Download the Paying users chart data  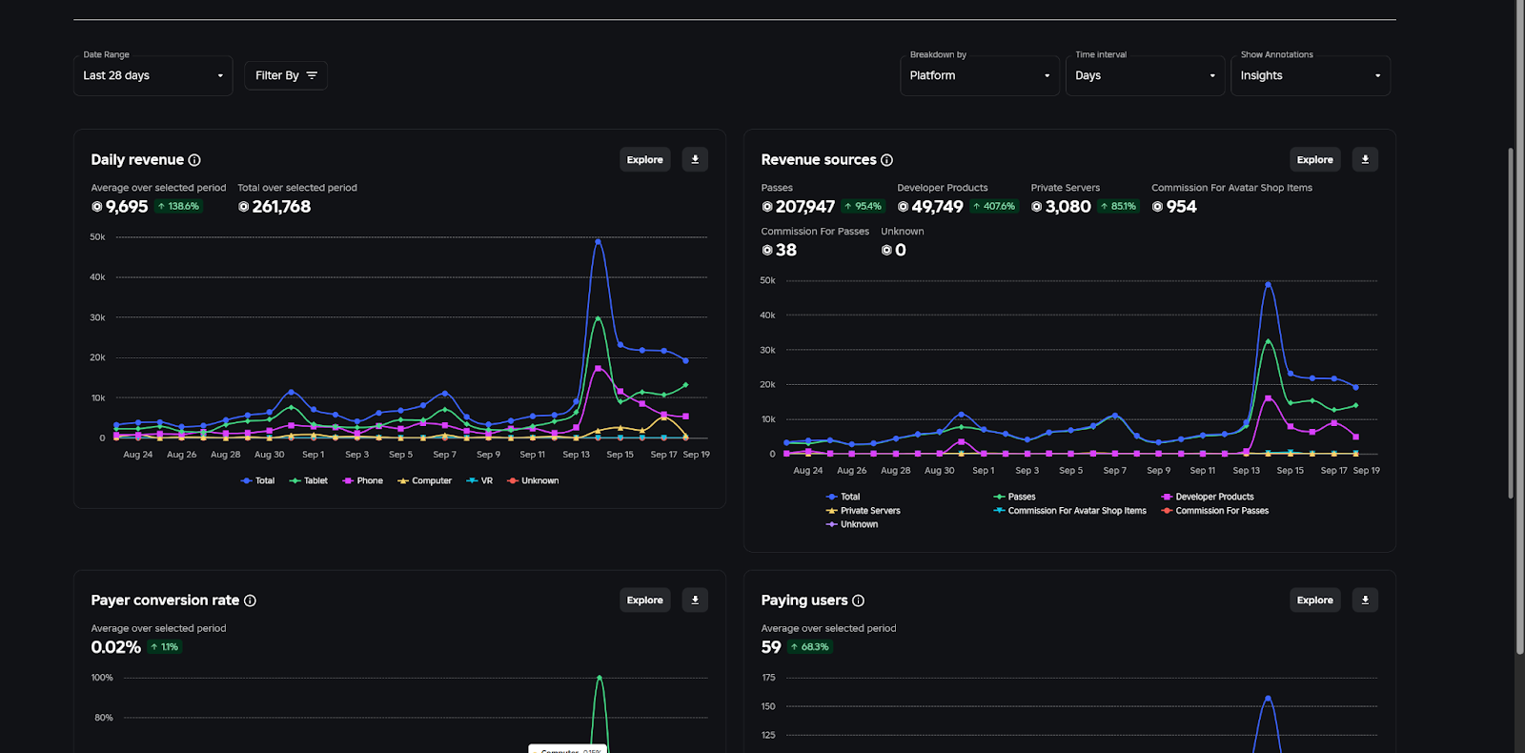[1365, 600]
